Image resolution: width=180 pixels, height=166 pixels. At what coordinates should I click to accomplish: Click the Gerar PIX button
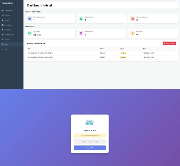click(x=90, y=148)
